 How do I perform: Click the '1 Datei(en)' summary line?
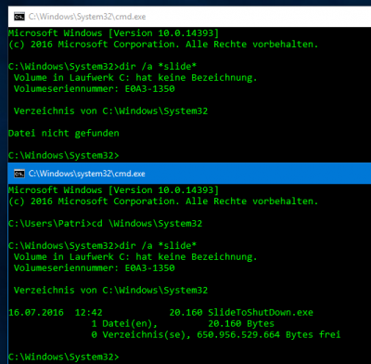tap(124, 324)
